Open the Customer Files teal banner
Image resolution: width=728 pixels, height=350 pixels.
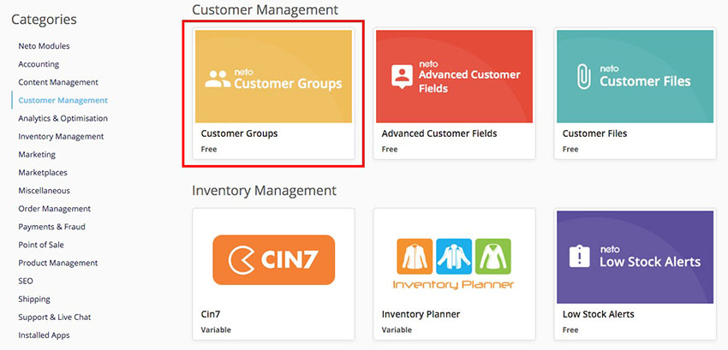(x=636, y=77)
